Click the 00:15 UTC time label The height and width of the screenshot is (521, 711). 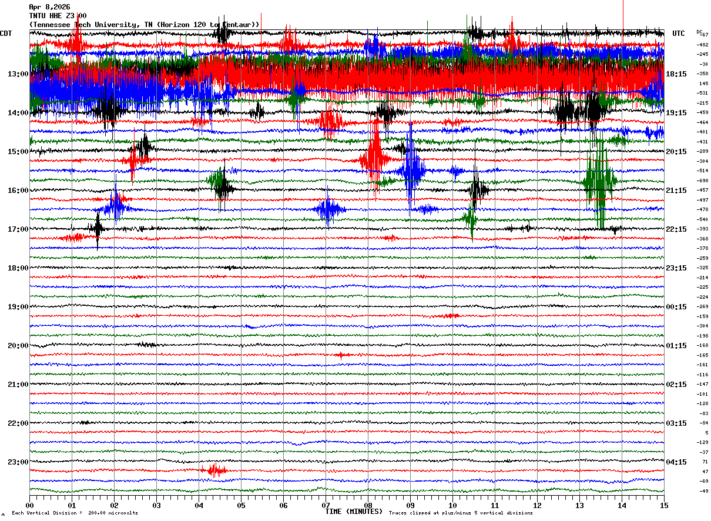pyautogui.click(x=676, y=307)
